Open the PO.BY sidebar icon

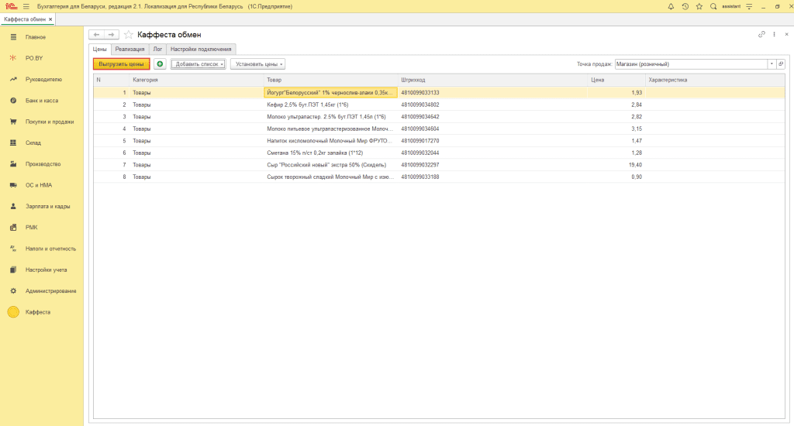(13, 58)
